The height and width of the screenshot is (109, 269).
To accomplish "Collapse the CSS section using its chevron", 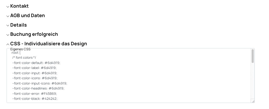I will point(8,44).
